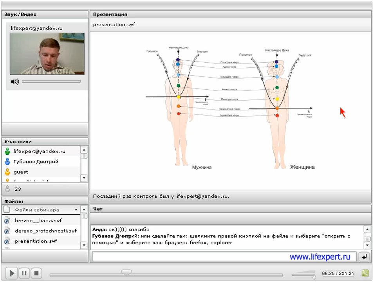Screen dimensions: 374x282
Task: Click the presentation.swf file icon in list
Action: (7, 241)
